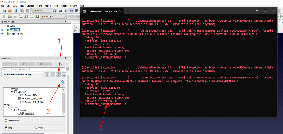Click the Rescale to visible range icon
This screenshot has height=134, width=283.
click(37, 17)
